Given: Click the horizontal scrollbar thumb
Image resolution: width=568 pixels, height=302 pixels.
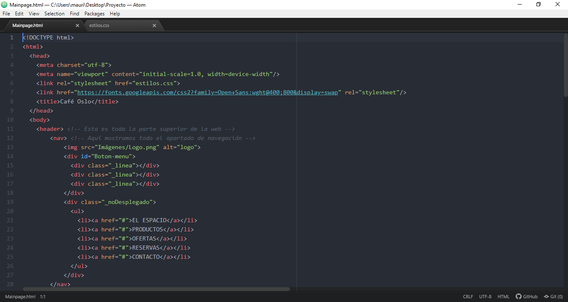Looking at the screenshot, I should pyautogui.click(x=156, y=289).
